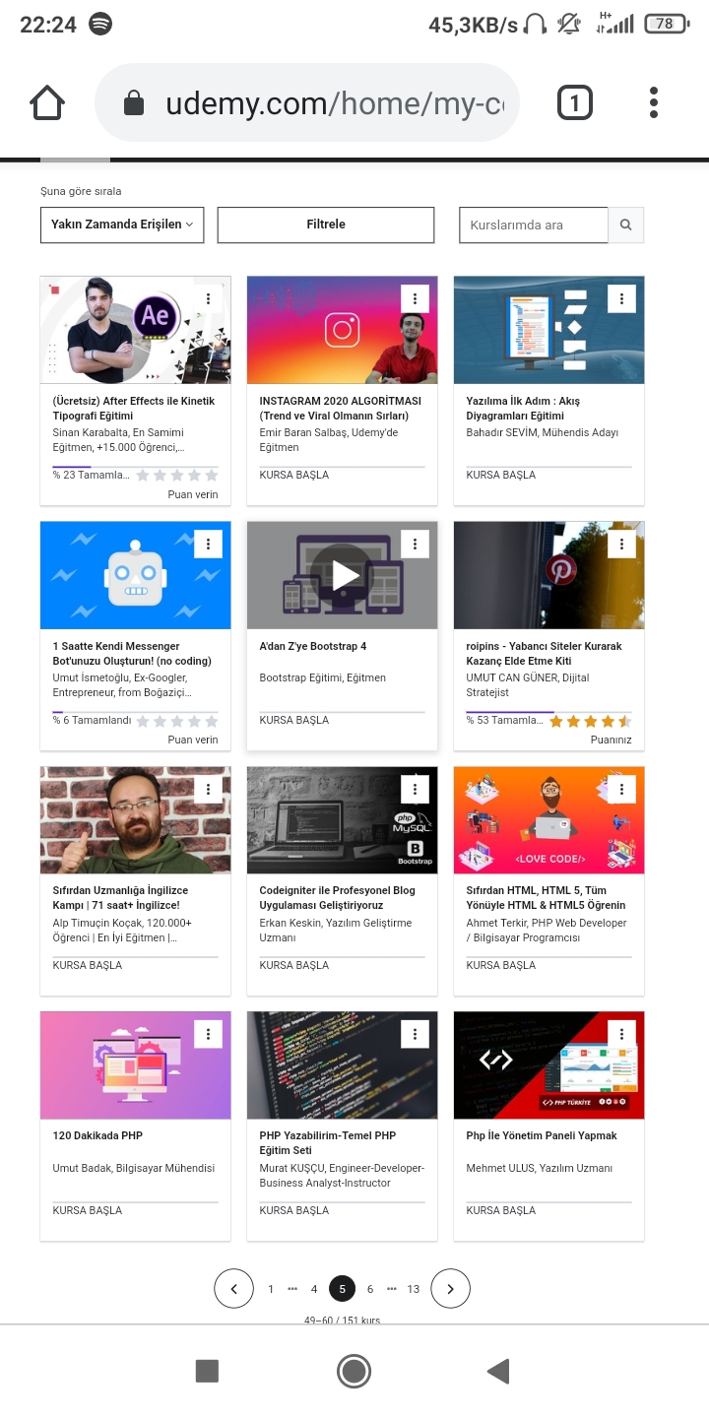709x1418 pixels.
Task: Open Chrome's three-dot menu
Action: point(654,102)
